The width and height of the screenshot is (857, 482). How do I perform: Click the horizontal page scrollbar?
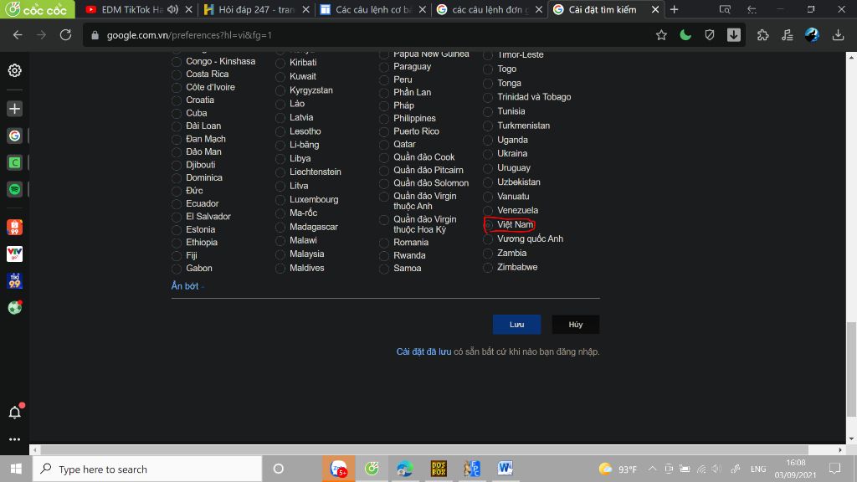[424, 449]
